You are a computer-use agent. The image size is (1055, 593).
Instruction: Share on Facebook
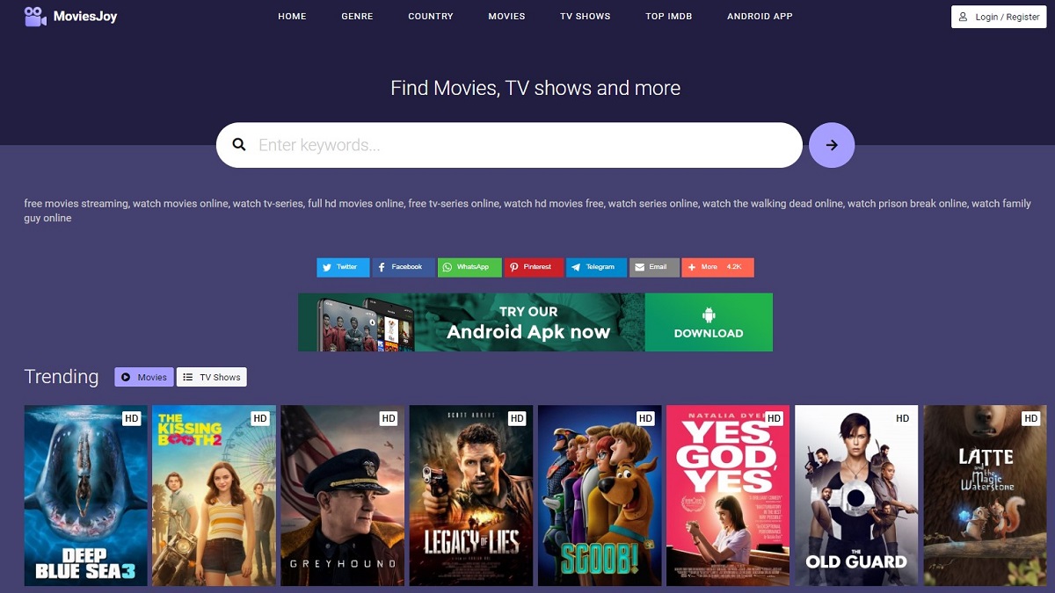(x=403, y=267)
